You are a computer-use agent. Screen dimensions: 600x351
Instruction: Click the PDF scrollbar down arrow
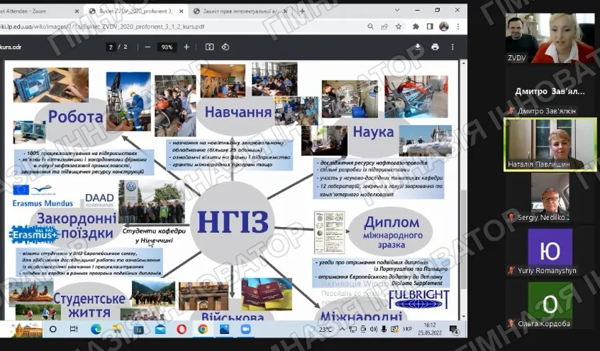point(463,316)
